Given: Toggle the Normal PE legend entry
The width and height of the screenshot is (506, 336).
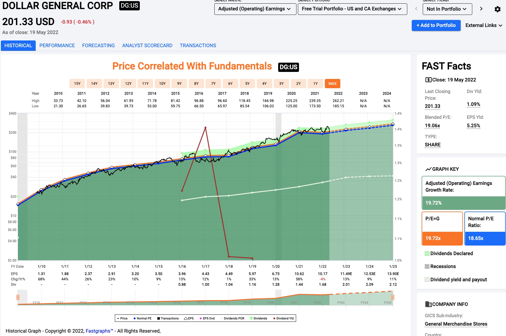Looking at the screenshot, I should click(142, 318).
